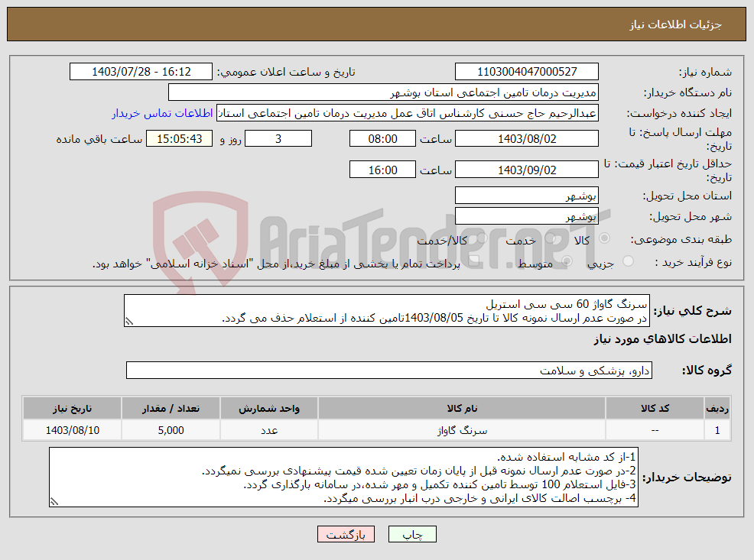This screenshot has height=560, width=754.
Task: Click the نام کالا column header
Action: pos(462,408)
